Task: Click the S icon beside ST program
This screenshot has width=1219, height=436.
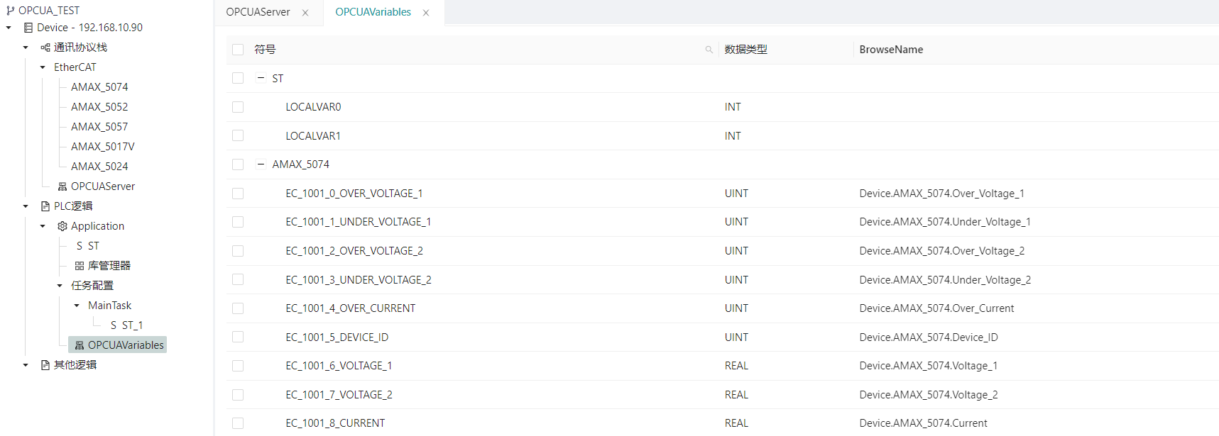Action: (80, 246)
